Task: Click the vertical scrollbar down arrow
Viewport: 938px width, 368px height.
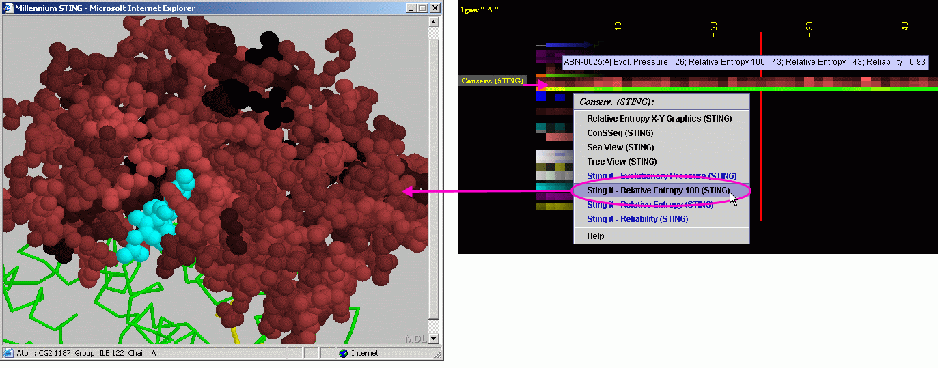Action: pos(433,339)
